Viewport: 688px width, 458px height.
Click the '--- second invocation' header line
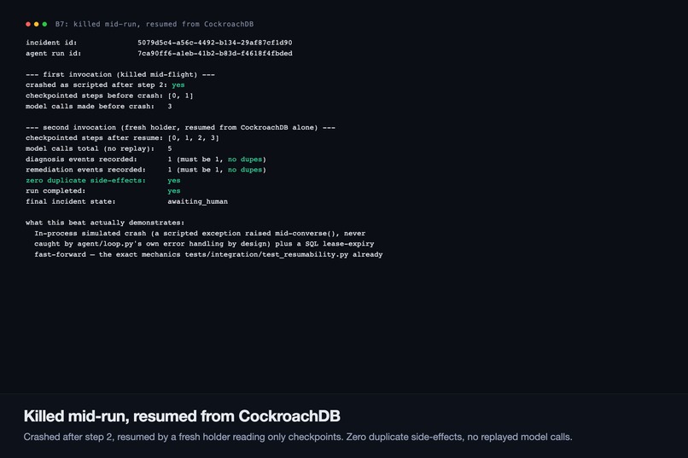pyautogui.click(x=180, y=128)
